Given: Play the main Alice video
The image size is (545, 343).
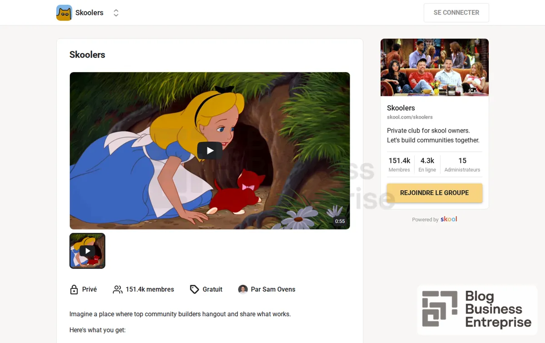Looking at the screenshot, I should click(x=209, y=151).
